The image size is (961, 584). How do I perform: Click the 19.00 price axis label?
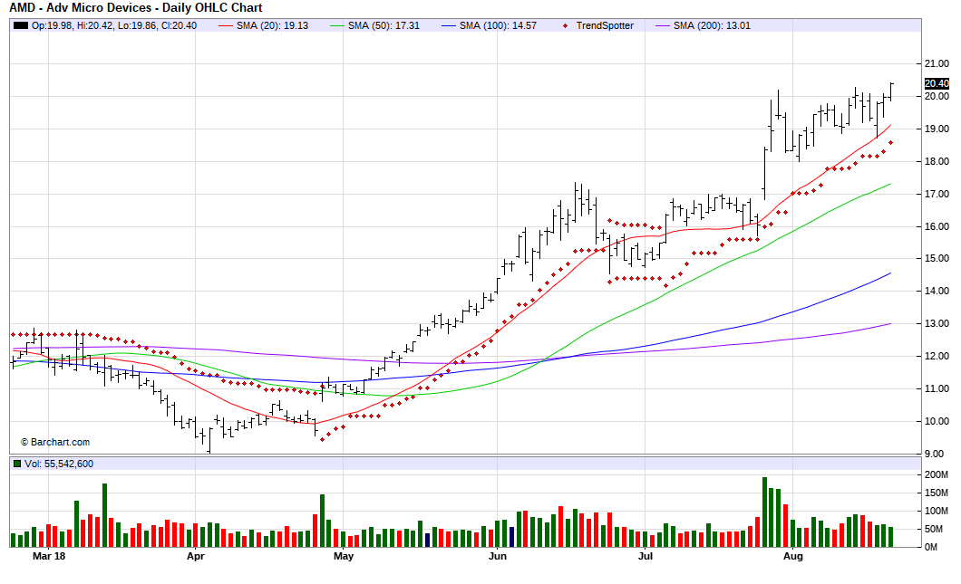coord(937,129)
